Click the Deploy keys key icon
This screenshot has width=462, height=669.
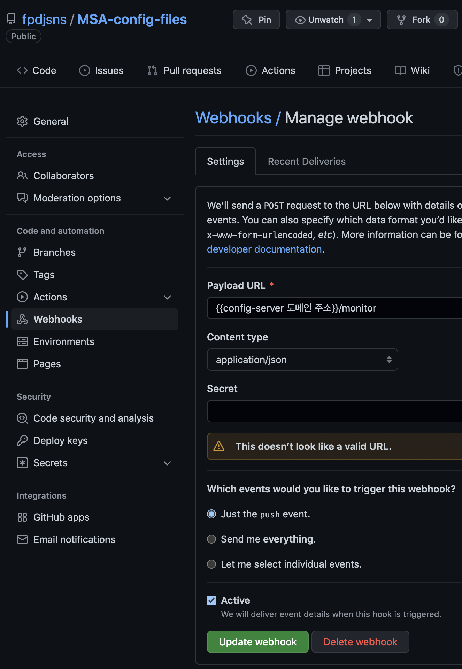click(x=22, y=440)
